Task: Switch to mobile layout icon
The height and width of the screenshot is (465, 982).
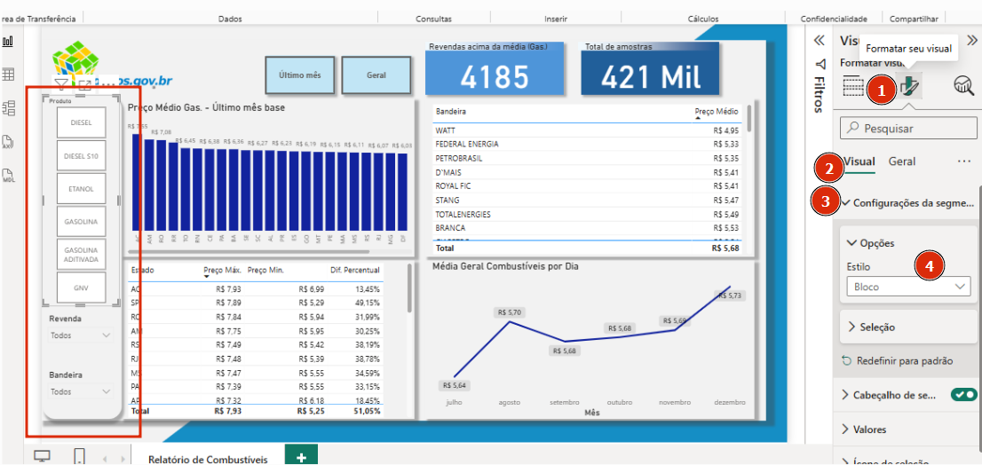Action: point(79,455)
